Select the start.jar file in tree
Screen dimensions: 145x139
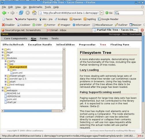pyautogui.click(x=12, y=102)
